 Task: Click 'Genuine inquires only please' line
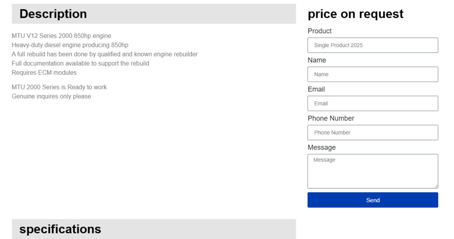pyautogui.click(x=51, y=96)
